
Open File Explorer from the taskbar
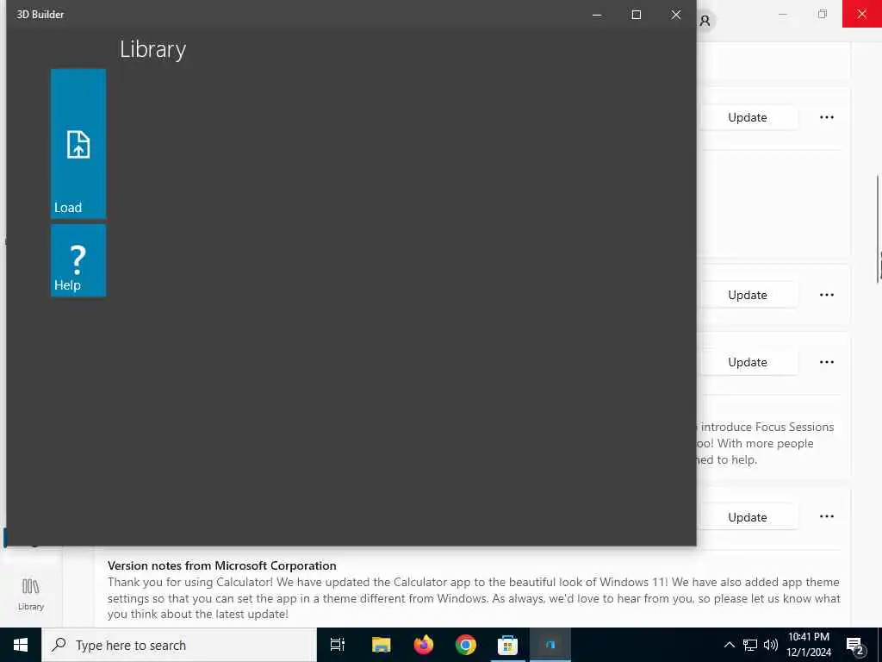pos(381,645)
